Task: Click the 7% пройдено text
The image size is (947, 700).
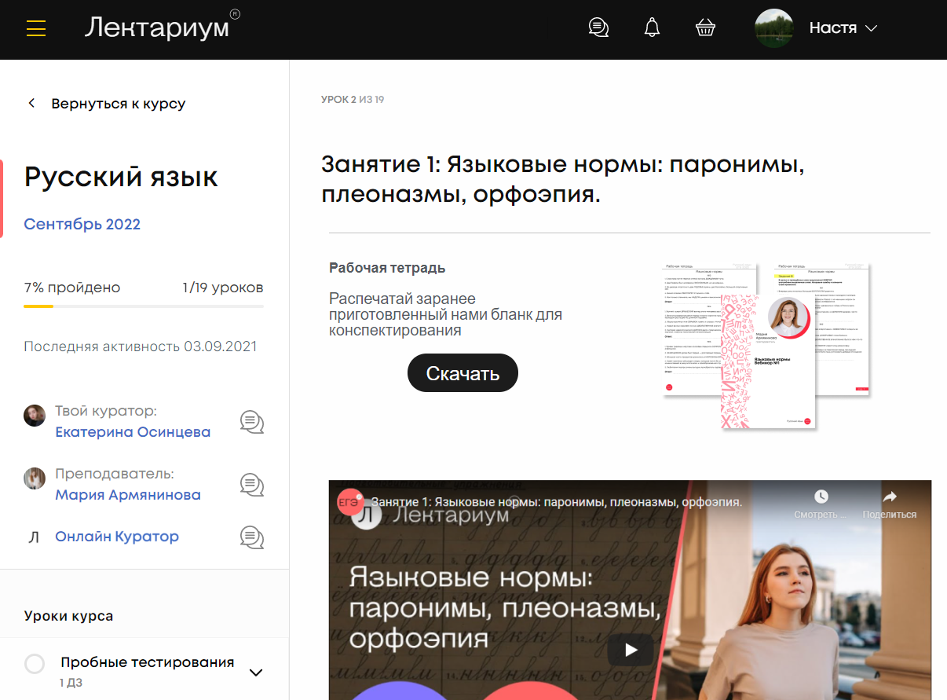Action: pyautogui.click(x=72, y=288)
